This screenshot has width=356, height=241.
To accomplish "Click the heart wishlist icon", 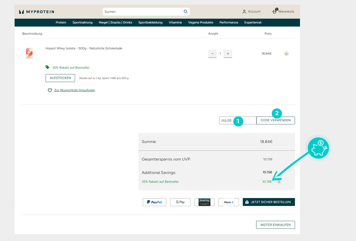I will pos(50,90).
